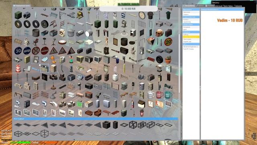Spawn the red no-entry road sign
The image size is (257, 145).
(45, 51)
